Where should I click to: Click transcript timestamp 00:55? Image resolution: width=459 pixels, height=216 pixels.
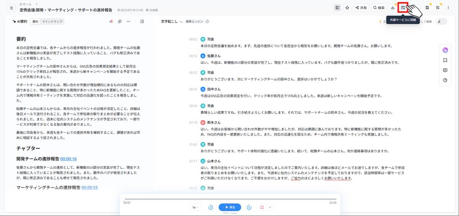pyautogui.click(x=193, y=89)
